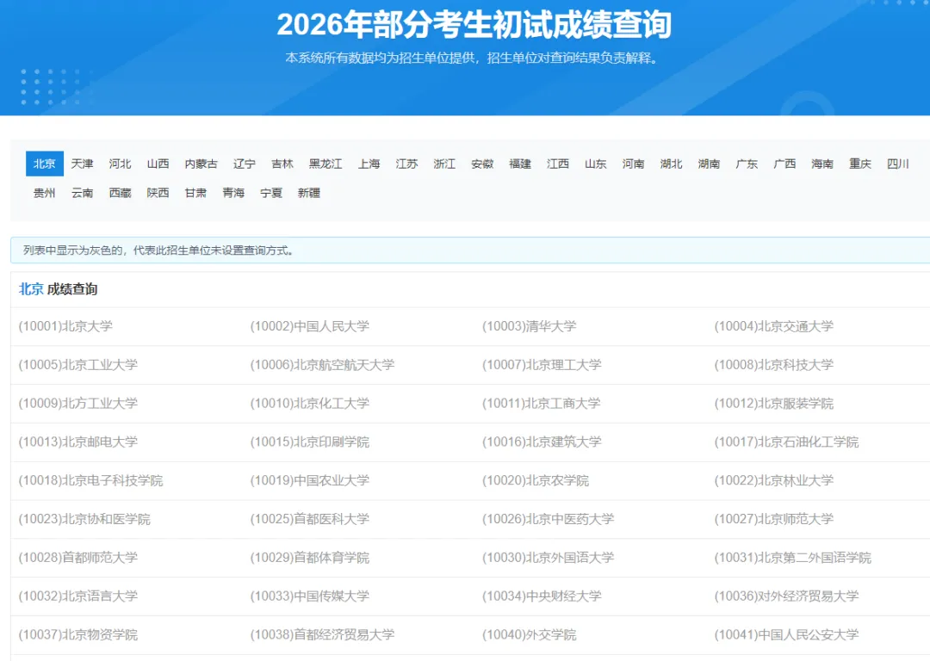The image size is (930, 661).
Task: Open (10015)北京印刷学院
Action: [x=310, y=442]
